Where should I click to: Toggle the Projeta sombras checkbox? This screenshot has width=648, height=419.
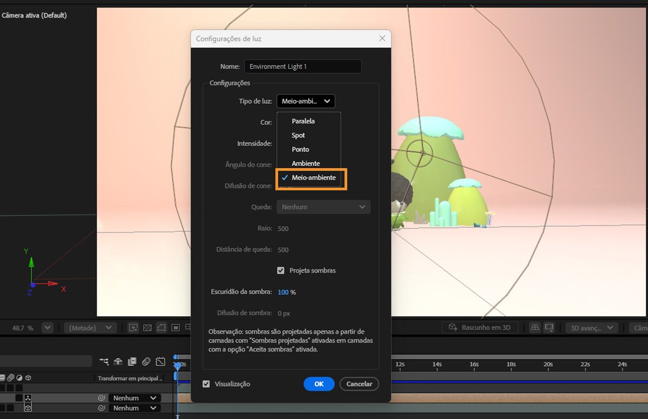point(281,270)
